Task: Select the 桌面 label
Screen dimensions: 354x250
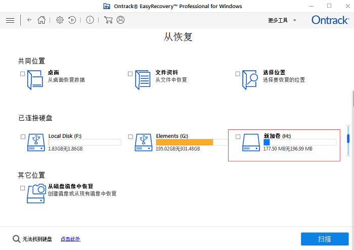Action: click(54, 72)
